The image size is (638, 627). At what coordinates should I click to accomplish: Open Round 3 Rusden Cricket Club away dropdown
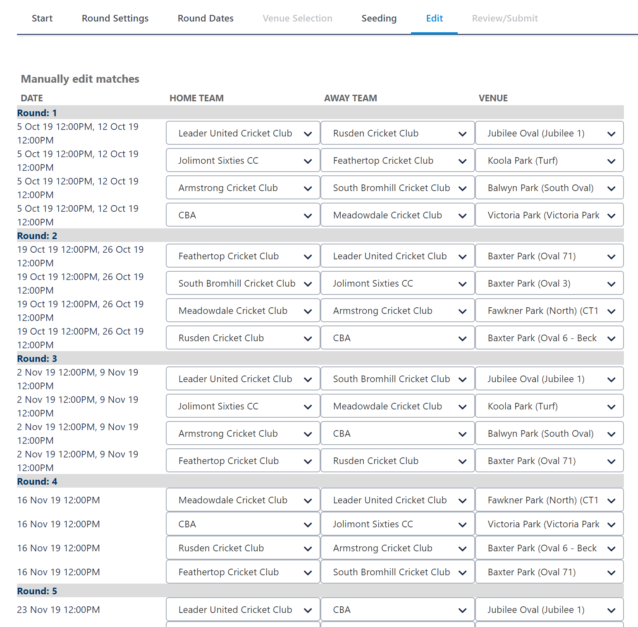click(398, 460)
